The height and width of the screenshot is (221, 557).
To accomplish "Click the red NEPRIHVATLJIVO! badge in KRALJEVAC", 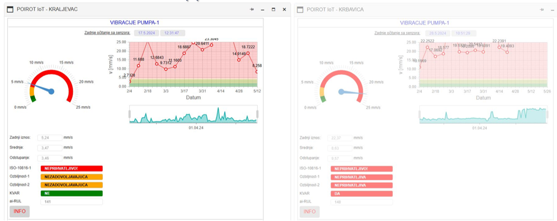I will (x=72, y=169).
